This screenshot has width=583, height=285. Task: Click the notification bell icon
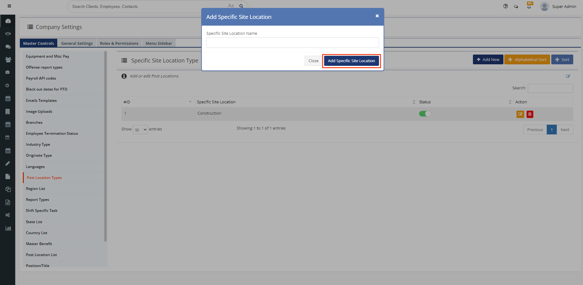(x=529, y=6)
